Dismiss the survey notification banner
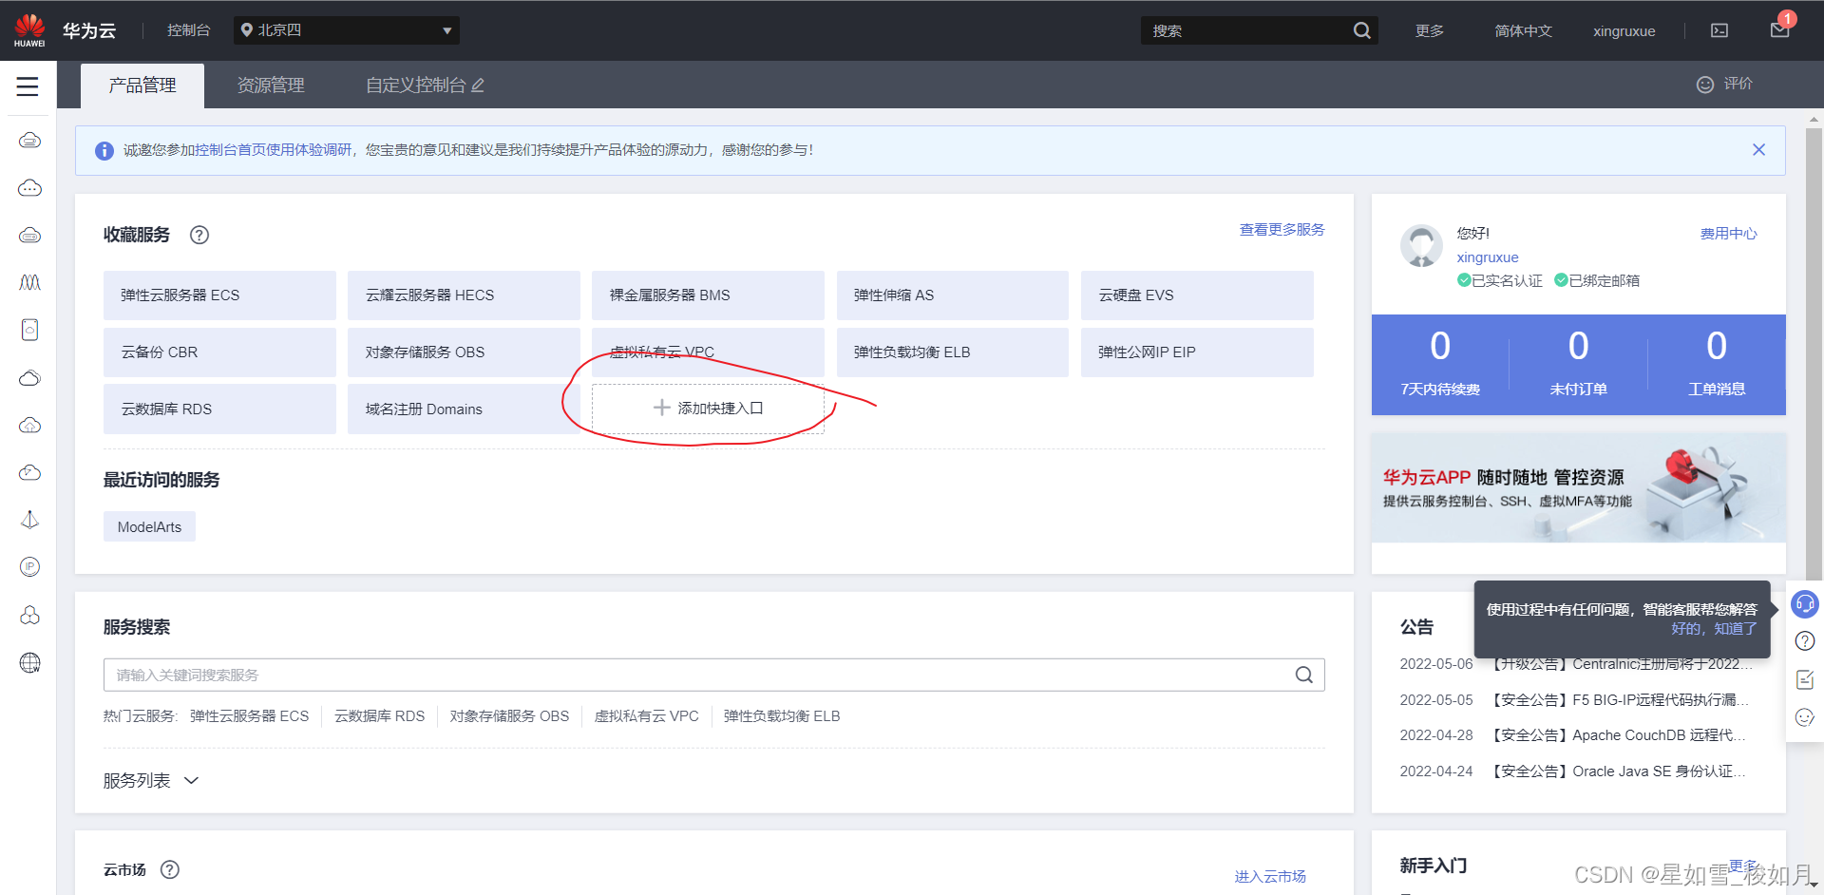This screenshot has width=1824, height=895. (x=1758, y=150)
